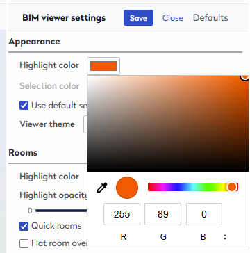Disable the Quick rooms checkbox

24,226
